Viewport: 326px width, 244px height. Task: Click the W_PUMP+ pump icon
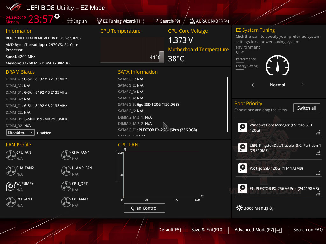[11, 186]
